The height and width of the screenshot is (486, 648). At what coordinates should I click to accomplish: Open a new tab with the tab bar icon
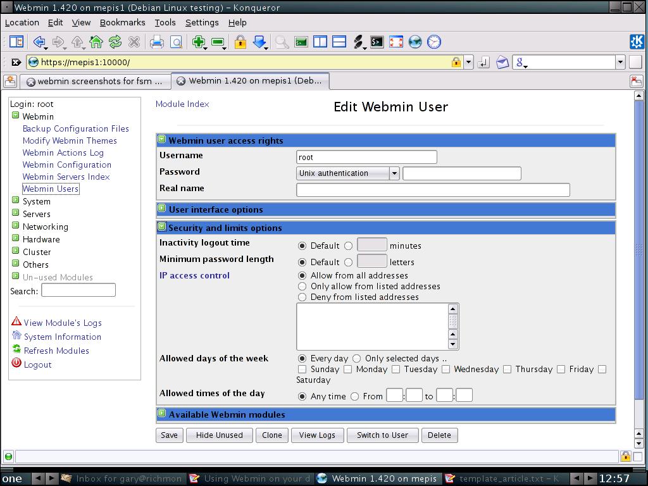pyautogui.click(x=10, y=81)
